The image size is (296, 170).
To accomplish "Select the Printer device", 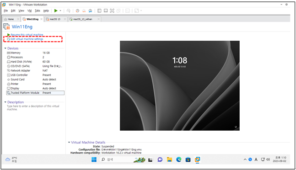I will point(35,84).
